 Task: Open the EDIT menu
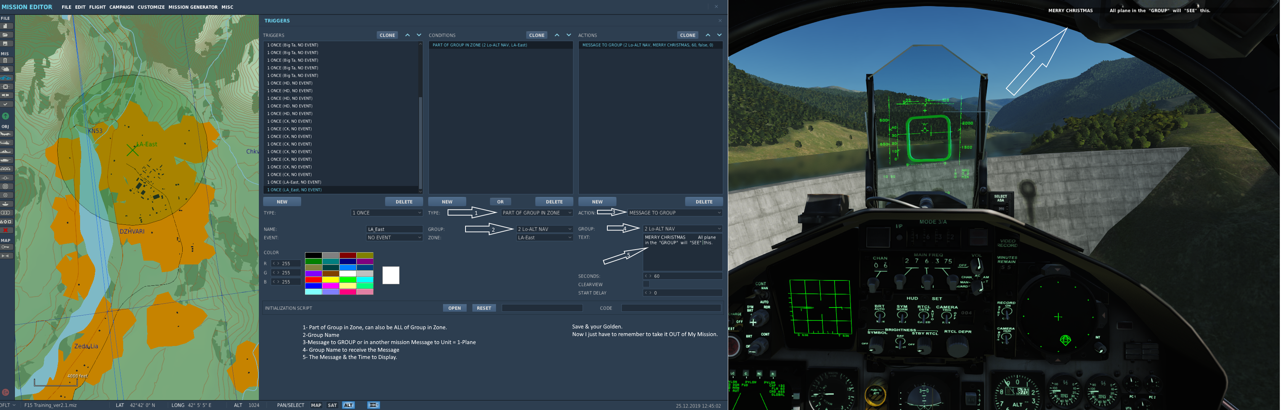click(80, 7)
